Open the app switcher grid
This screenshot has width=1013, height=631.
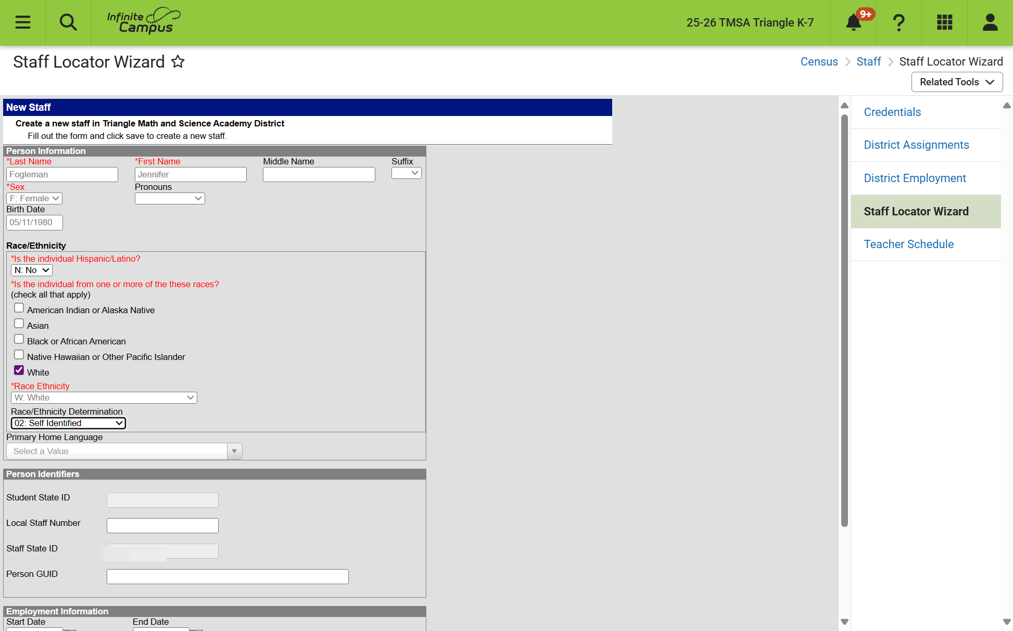[944, 22]
